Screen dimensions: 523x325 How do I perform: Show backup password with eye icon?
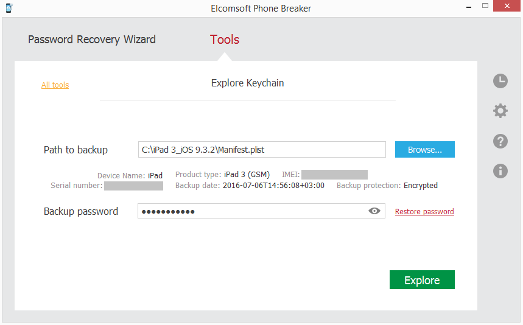coord(374,211)
